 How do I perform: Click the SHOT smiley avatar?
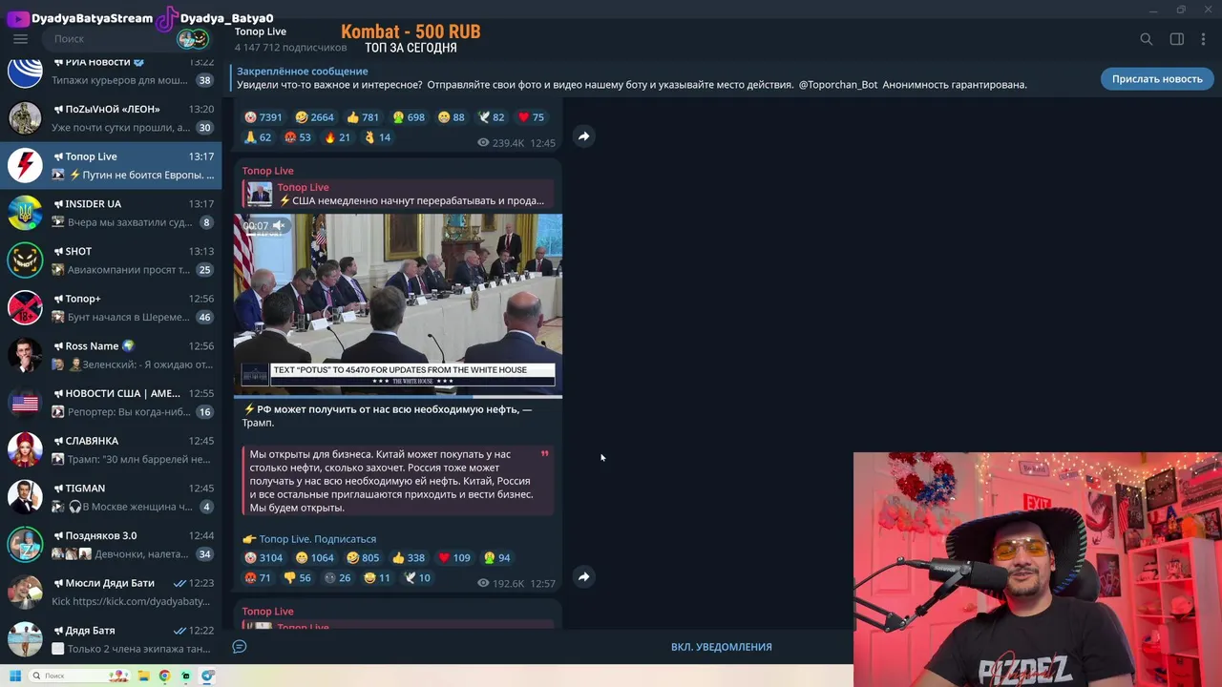[25, 260]
